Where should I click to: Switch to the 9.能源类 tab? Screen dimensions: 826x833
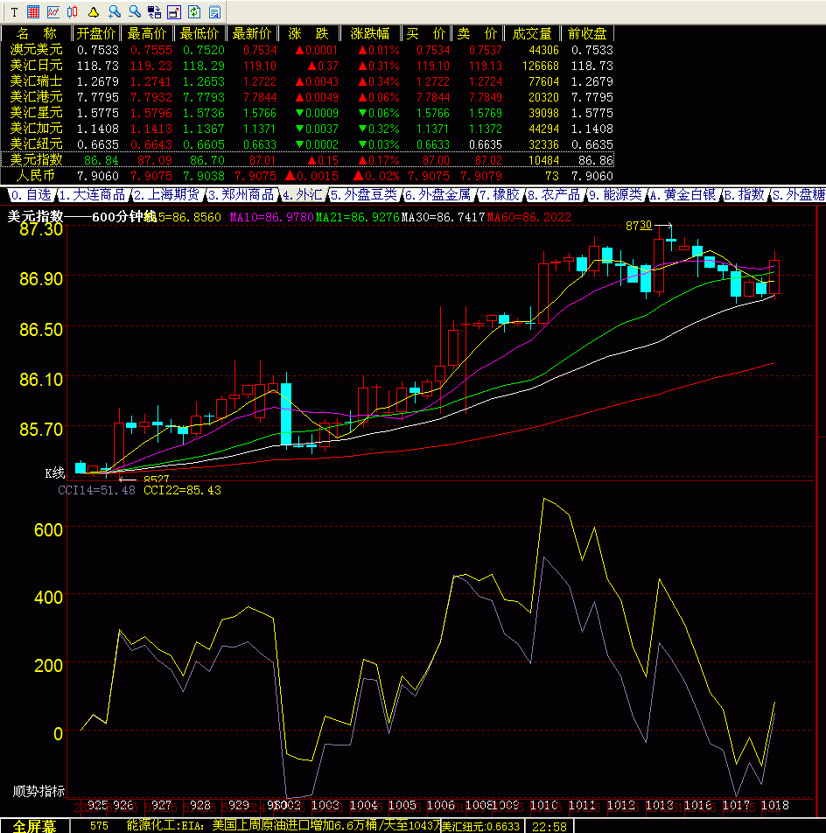(615, 195)
